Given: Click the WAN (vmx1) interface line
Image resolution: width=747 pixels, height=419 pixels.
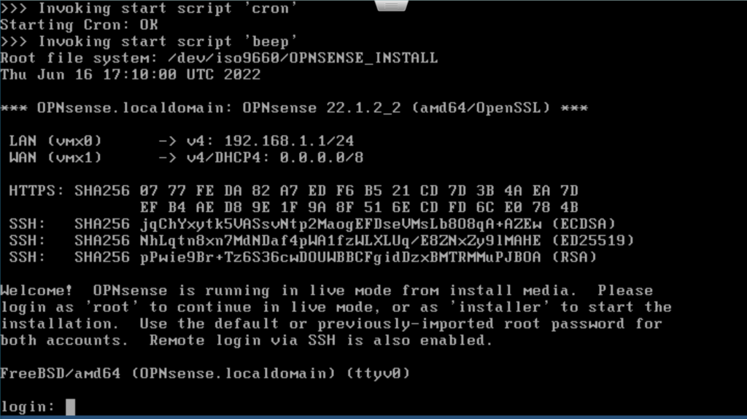Looking at the screenshot, I should coord(186,157).
